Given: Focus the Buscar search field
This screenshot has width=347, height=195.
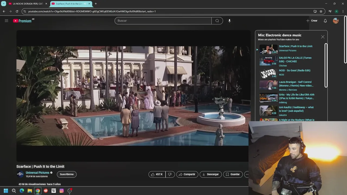Looking at the screenshot, I should [x=163, y=21].
